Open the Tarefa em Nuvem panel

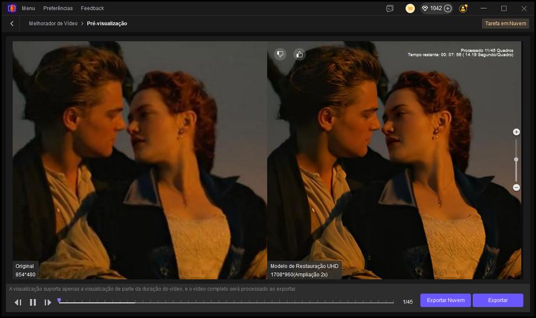(505, 23)
